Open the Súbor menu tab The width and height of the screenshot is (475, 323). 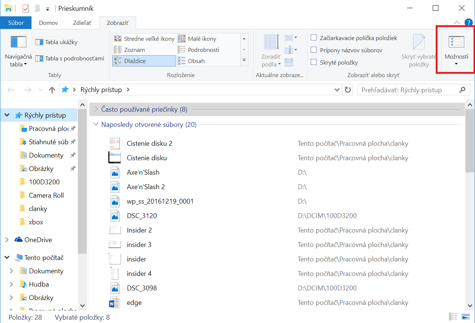pyautogui.click(x=16, y=23)
